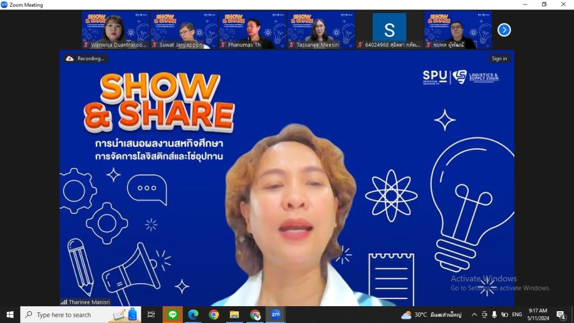Viewport: 574px width, 323px height.
Task: Restore down the Zoom Meeting window
Action: [x=544, y=4]
